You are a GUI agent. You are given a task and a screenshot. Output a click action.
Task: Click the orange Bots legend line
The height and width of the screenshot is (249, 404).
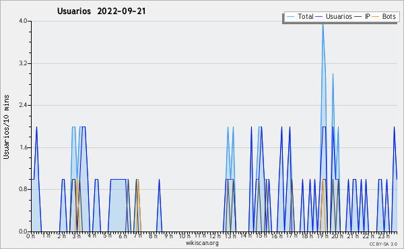pos(376,16)
